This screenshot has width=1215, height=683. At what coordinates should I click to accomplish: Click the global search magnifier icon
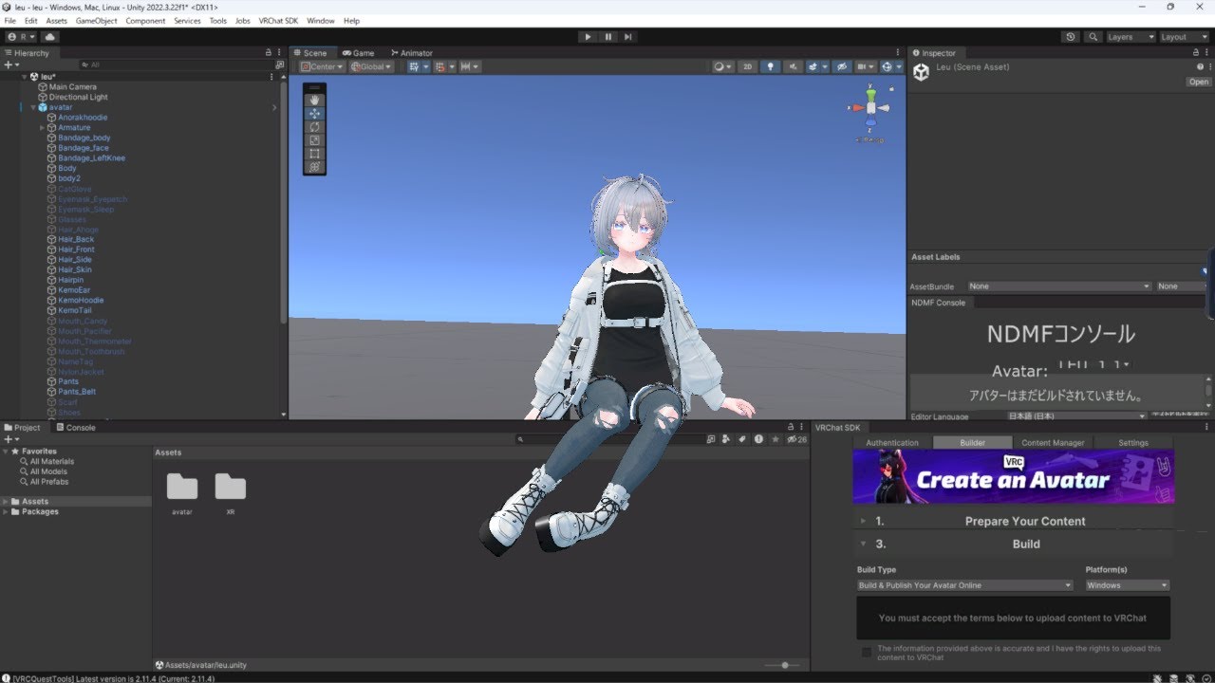[x=1094, y=37]
